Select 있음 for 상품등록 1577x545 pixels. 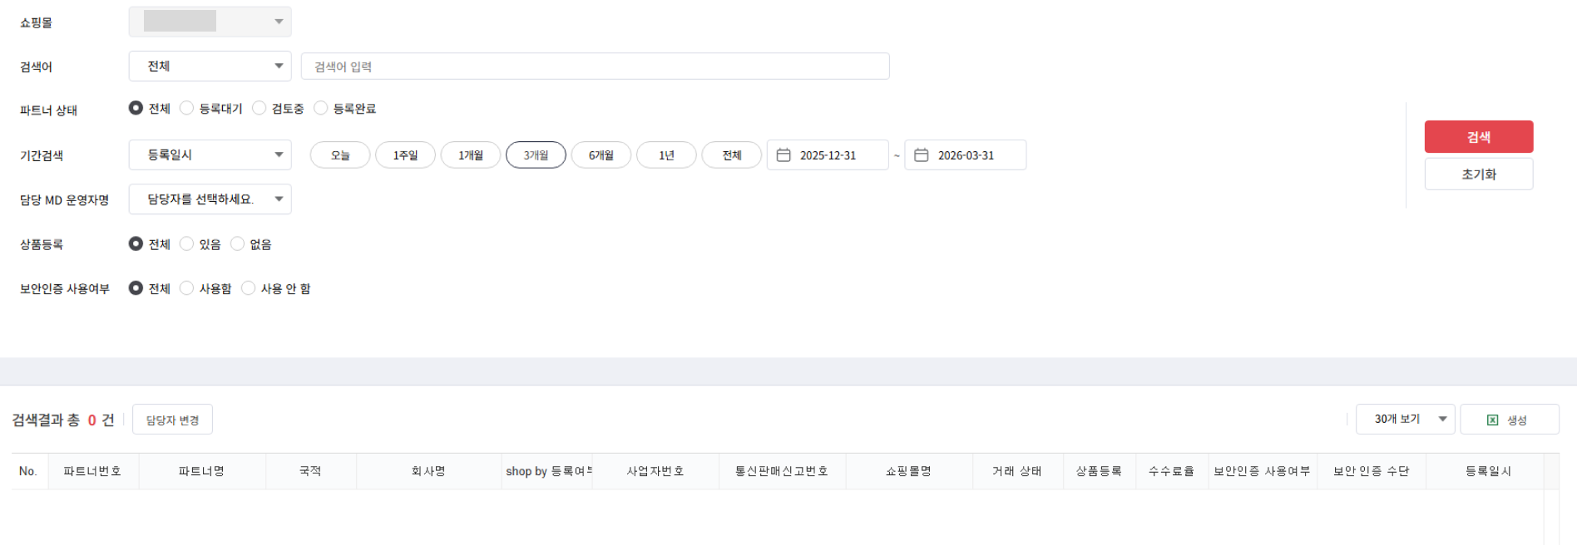pos(186,243)
